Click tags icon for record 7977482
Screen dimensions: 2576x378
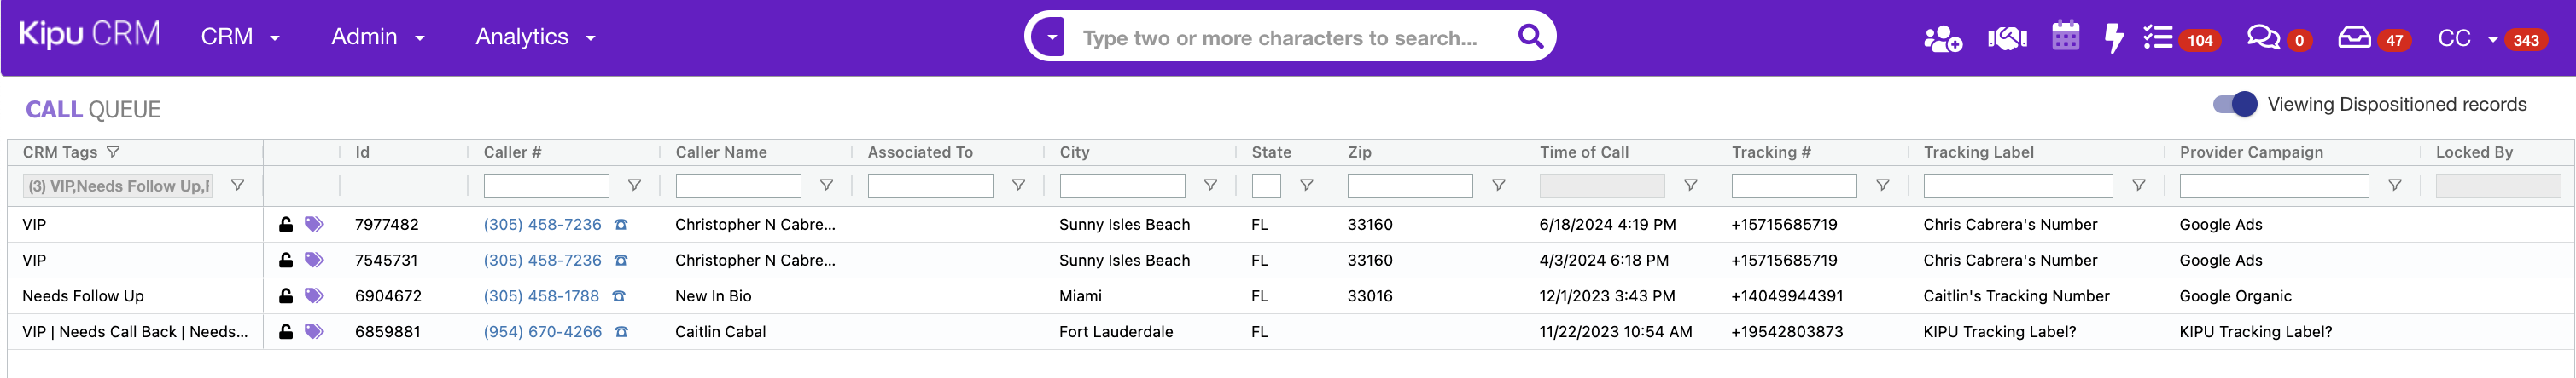point(314,225)
